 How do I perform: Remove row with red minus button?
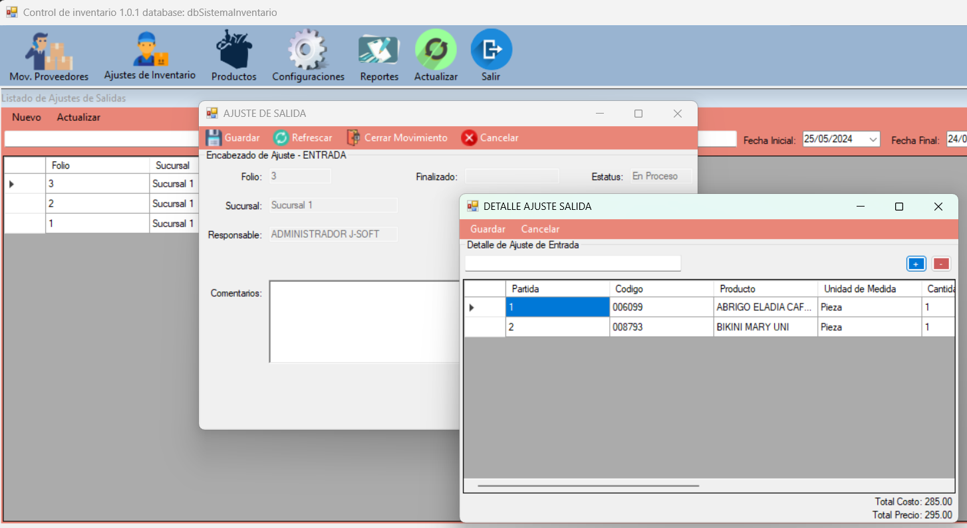tap(941, 264)
